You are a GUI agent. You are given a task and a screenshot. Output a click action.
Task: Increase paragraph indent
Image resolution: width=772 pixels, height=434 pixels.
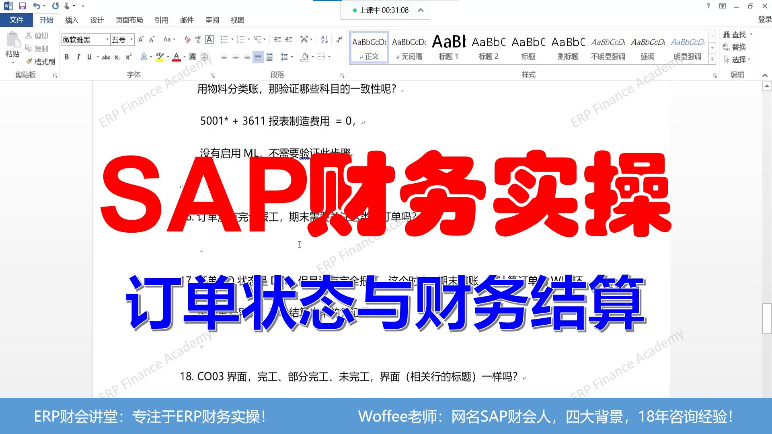[x=289, y=39]
